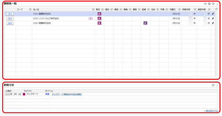Viewport: 222px width, 116px height.
Task: Open 勘定 column filter dropdown
Action: click(102, 9)
